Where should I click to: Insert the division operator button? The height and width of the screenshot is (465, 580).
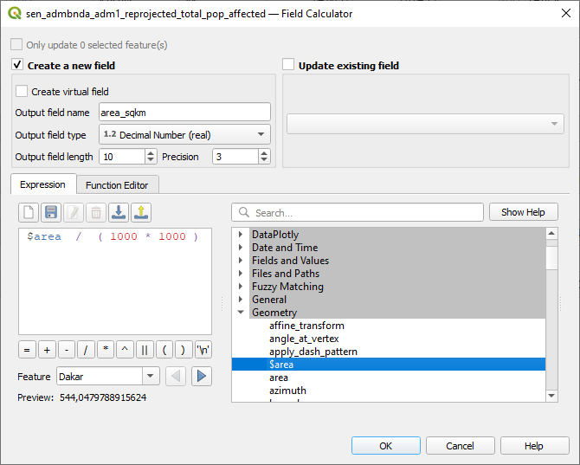click(x=87, y=350)
